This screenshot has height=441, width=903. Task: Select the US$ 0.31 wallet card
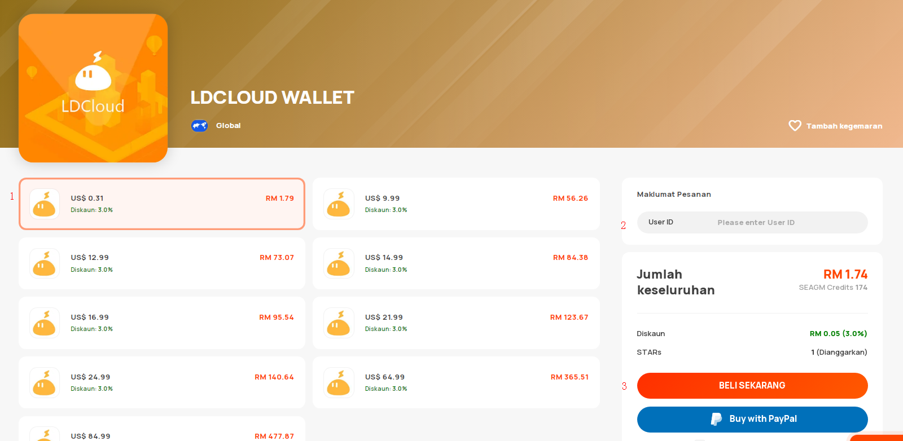[162, 204]
